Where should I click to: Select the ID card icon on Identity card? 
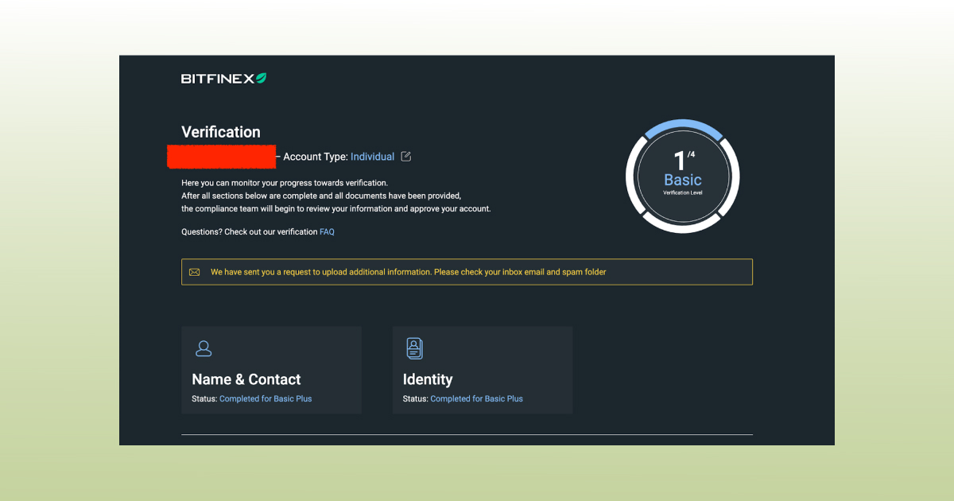[413, 348]
